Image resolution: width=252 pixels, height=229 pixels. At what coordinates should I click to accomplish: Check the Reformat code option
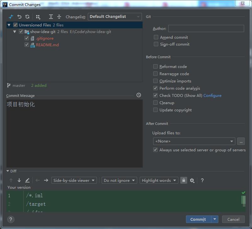pyautogui.click(x=155, y=66)
